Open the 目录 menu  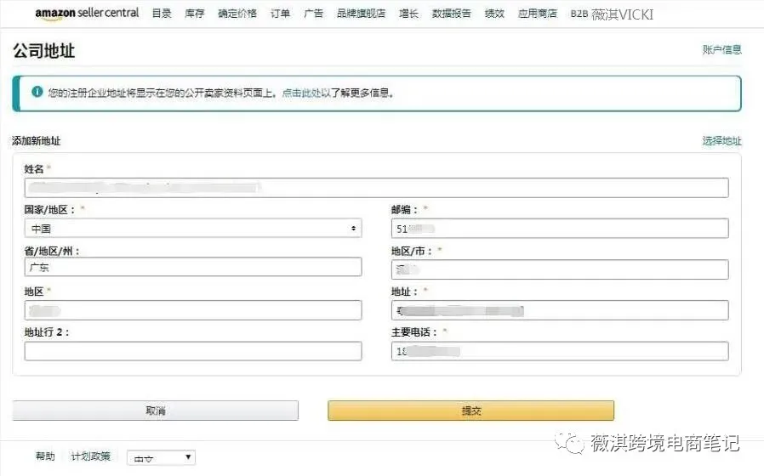162,14
